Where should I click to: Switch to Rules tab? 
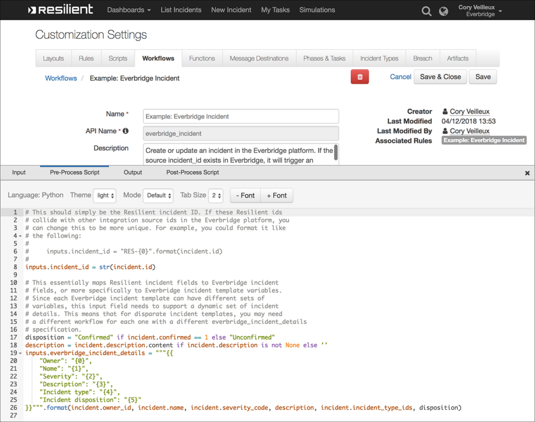(x=86, y=58)
